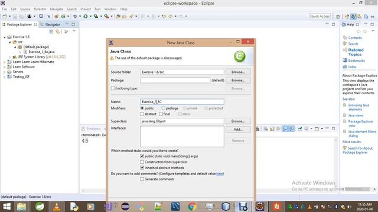Click the Package input field
This screenshot has width=378, height=212.
[175, 80]
